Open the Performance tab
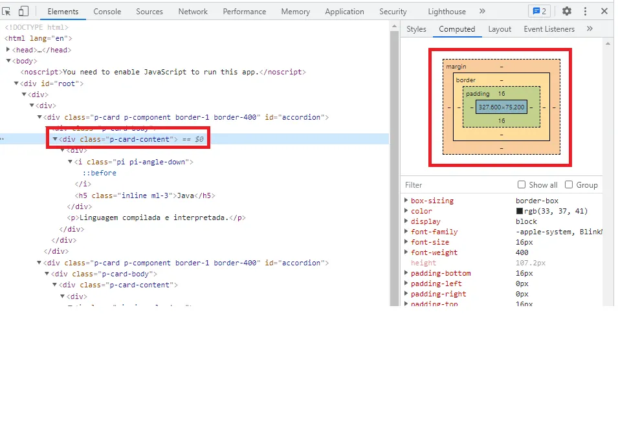This screenshot has height=433, width=618. 245,12
